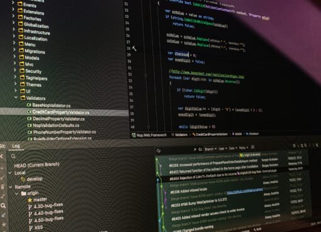The image size is (321, 232).
Task: Click the C# file icon of BaseNopValidator.cs
Action: coord(29,105)
